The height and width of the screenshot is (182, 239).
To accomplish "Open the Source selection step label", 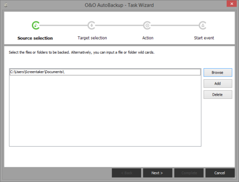I will click(35, 38).
